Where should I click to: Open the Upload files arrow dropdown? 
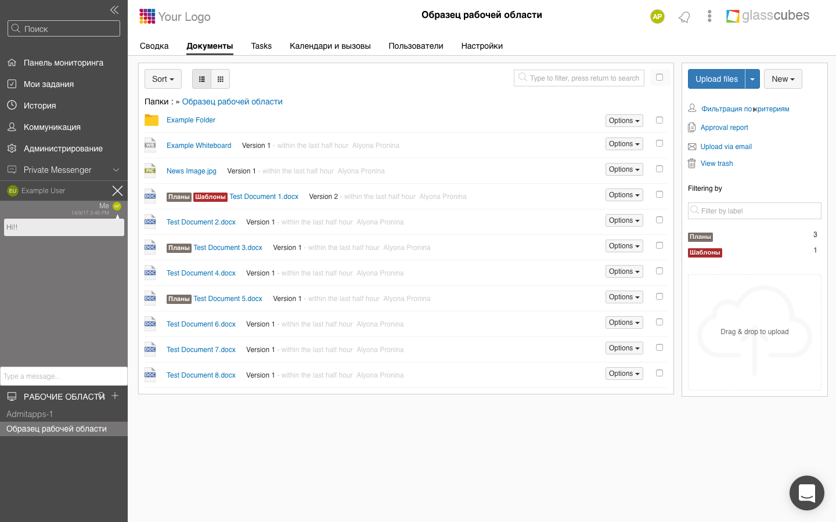coord(752,79)
